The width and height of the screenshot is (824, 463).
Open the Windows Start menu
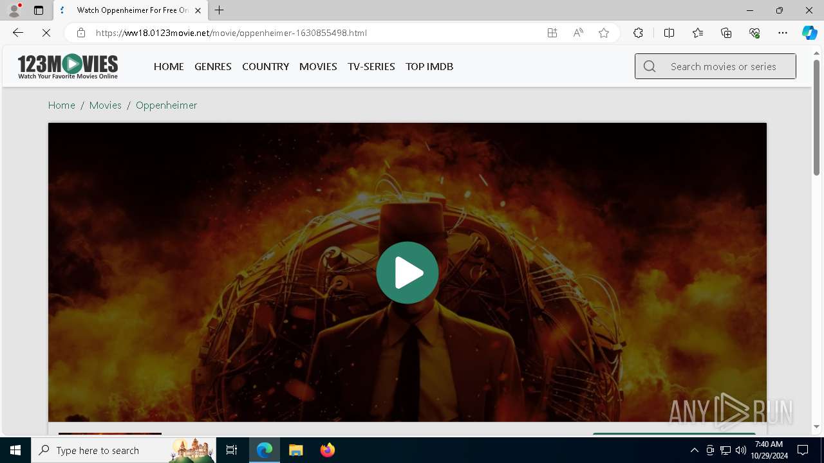[x=15, y=450]
